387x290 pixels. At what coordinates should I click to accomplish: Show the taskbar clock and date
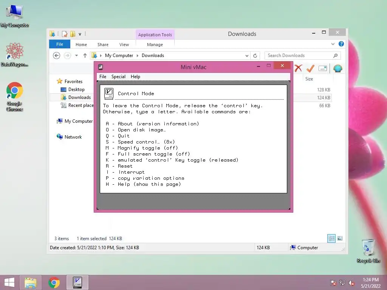(371, 283)
